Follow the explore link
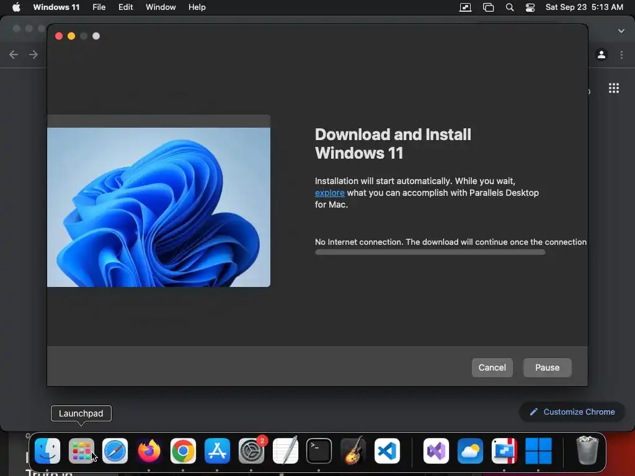This screenshot has height=476, width=635. (x=330, y=193)
